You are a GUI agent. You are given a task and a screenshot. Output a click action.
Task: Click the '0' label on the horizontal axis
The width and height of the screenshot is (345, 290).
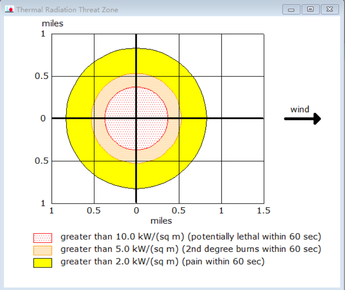coord(136,211)
